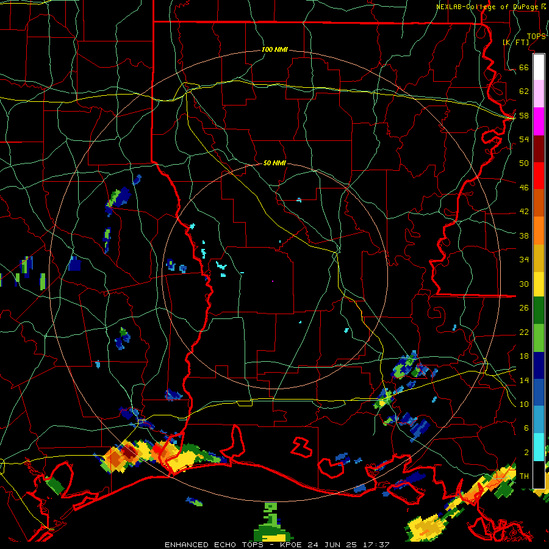Click "ENHANCED ECHO TOPS" in the bottom caption
The width and height of the screenshot is (549, 549).
[214, 545]
